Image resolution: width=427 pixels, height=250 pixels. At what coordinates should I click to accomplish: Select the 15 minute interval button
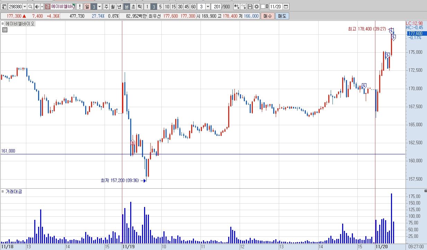click(174, 7)
